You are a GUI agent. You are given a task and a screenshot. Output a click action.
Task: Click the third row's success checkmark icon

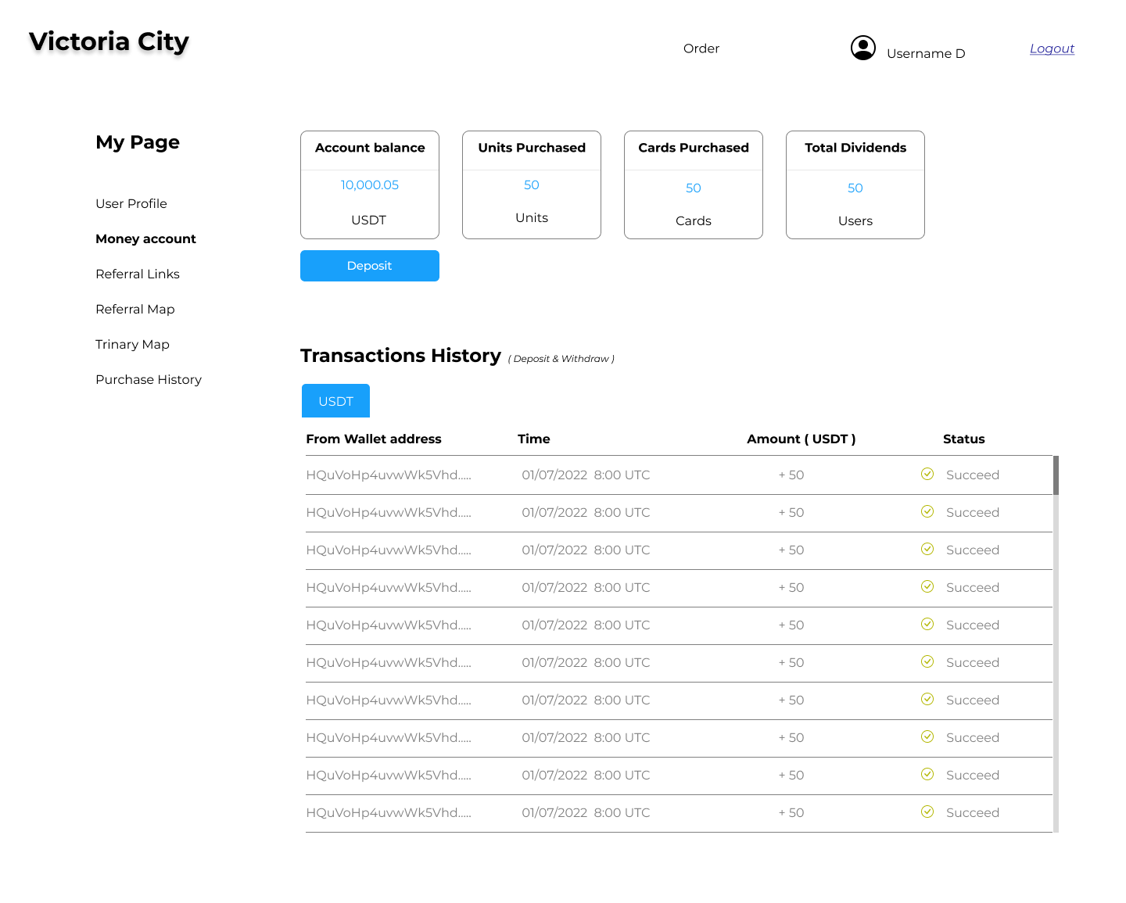point(927,549)
